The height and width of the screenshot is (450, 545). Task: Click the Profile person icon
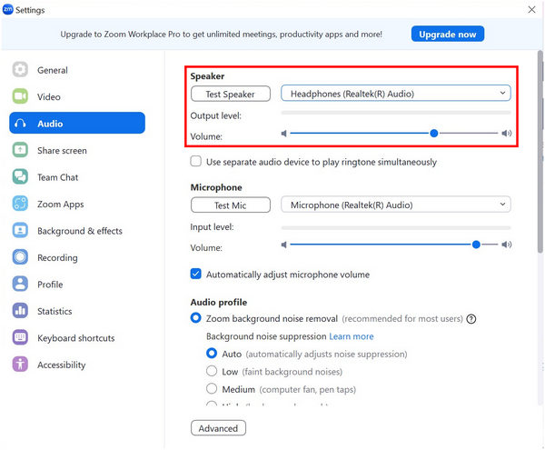[20, 284]
